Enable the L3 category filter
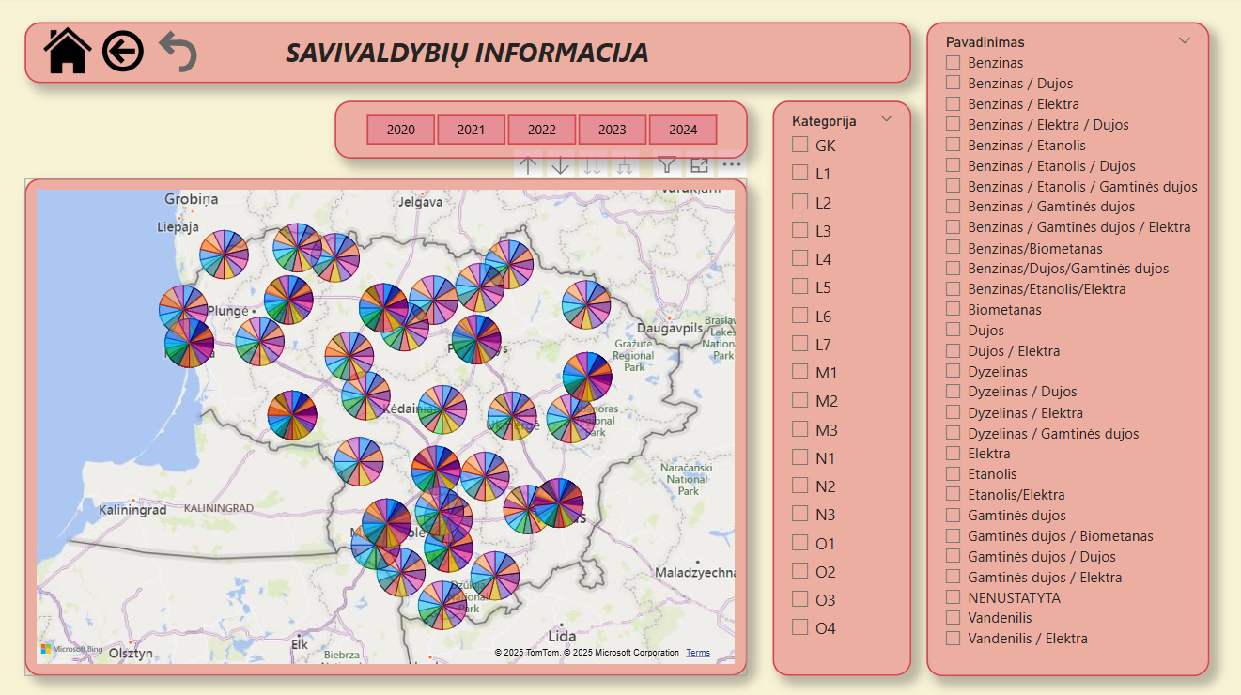1241x695 pixels. [x=800, y=230]
